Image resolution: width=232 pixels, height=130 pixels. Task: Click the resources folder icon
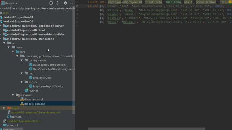pos(18,95)
